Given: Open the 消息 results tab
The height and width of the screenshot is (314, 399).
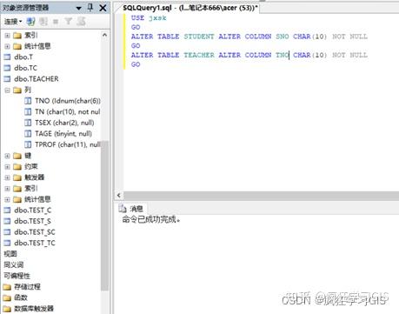Looking at the screenshot, I should point(131,209).
